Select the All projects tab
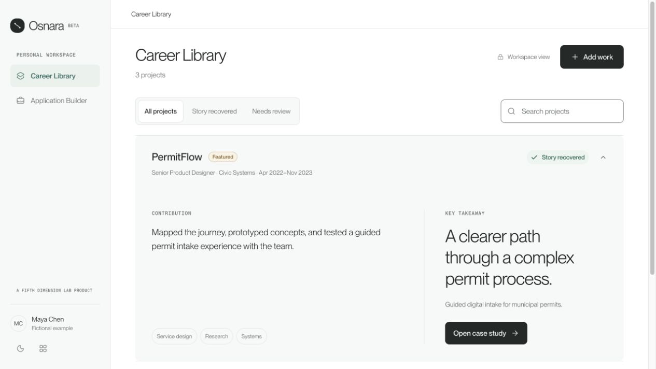Screen dimensions: 656x369 coord(161,111)
